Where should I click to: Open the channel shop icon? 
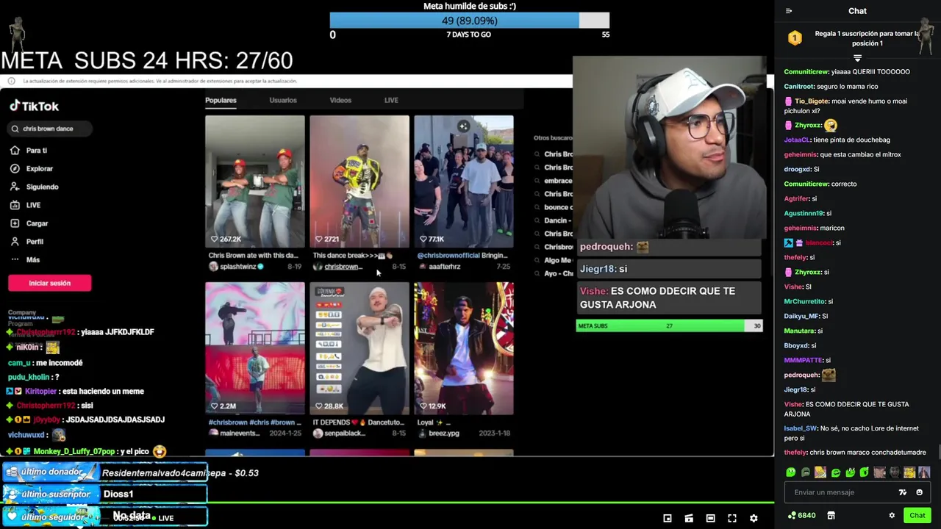pyautogui.click(x=831, y=515)
